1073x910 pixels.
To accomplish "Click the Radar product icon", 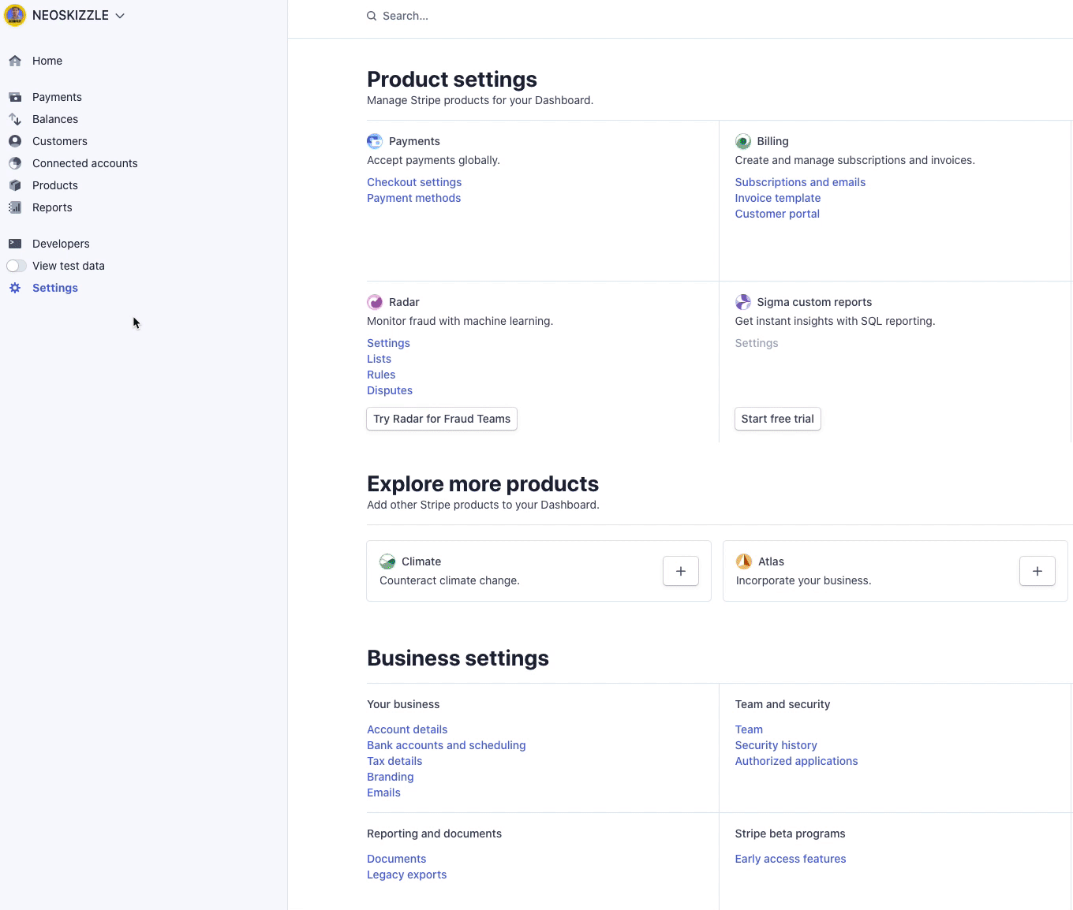I will click(x=375, y=302).
